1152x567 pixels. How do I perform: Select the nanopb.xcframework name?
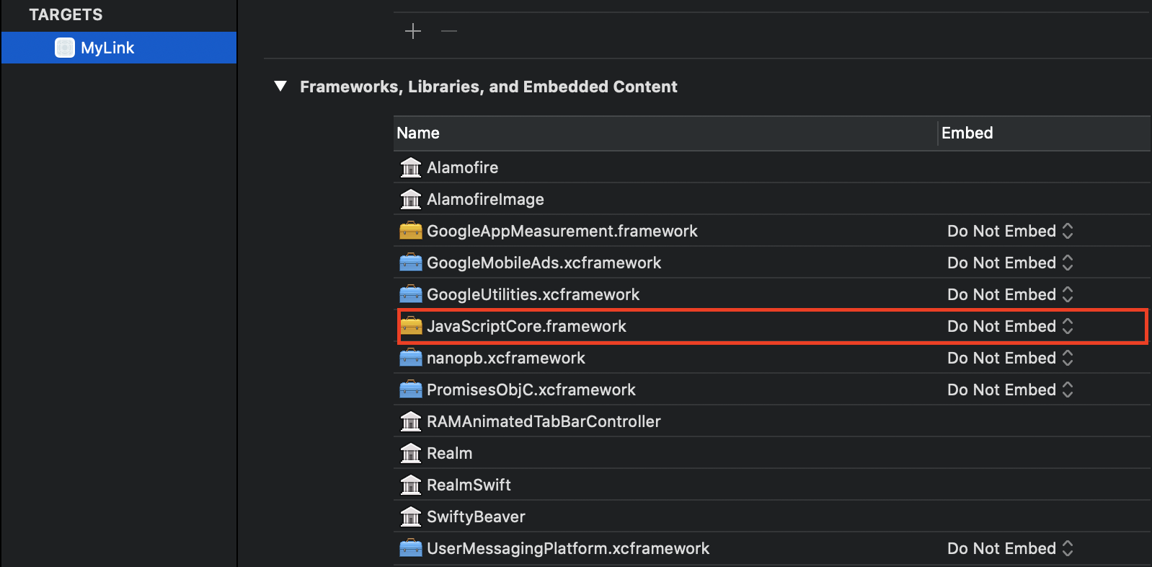click(506, 358)
